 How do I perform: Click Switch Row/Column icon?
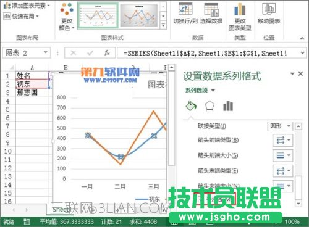185,9
